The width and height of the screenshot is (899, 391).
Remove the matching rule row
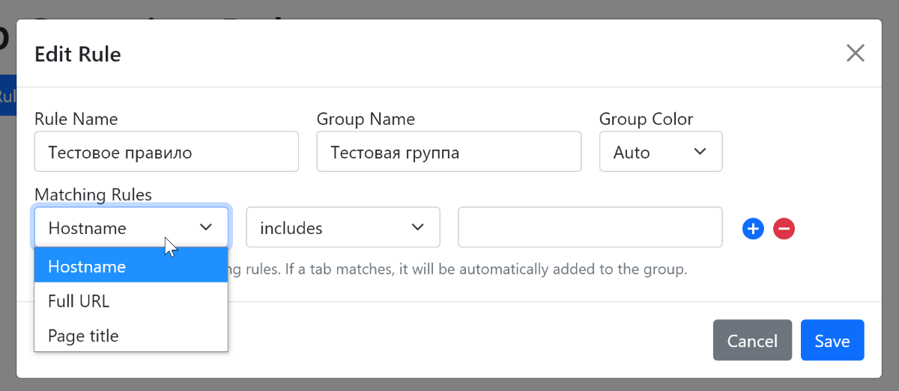pyautogui.click(x=784, y=229)
